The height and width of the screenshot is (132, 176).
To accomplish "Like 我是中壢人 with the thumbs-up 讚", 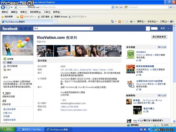I will pos(146,111).
